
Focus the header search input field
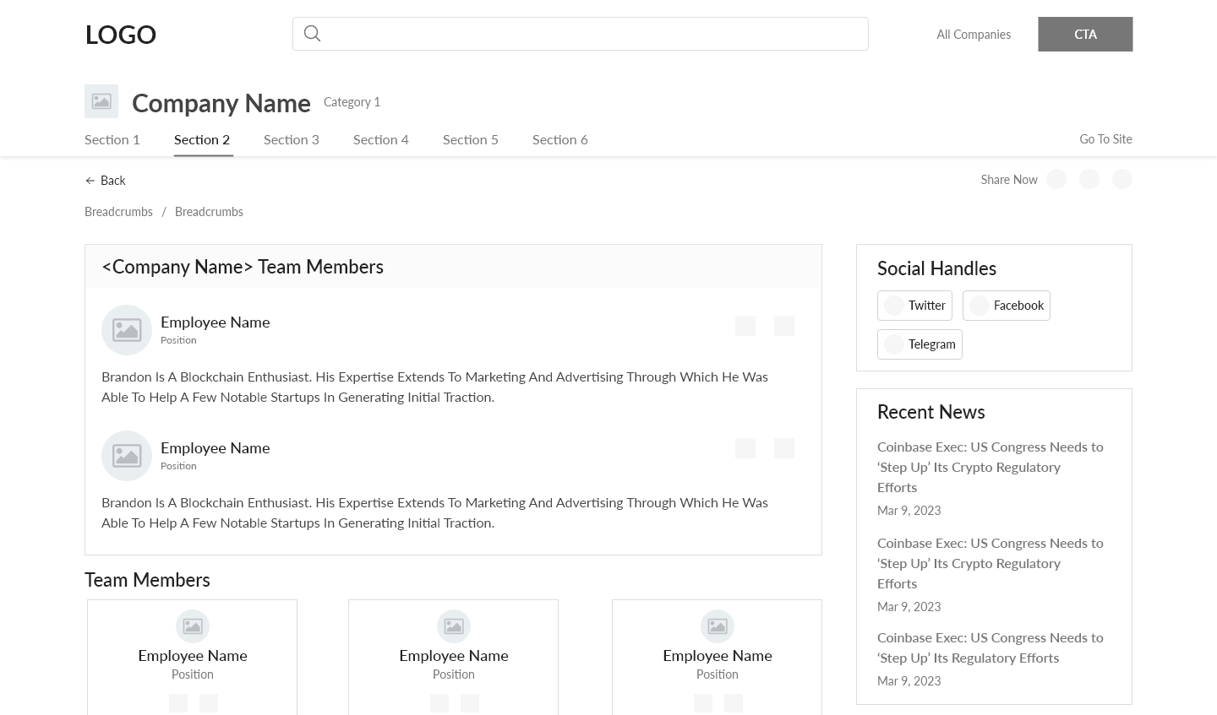580,34
